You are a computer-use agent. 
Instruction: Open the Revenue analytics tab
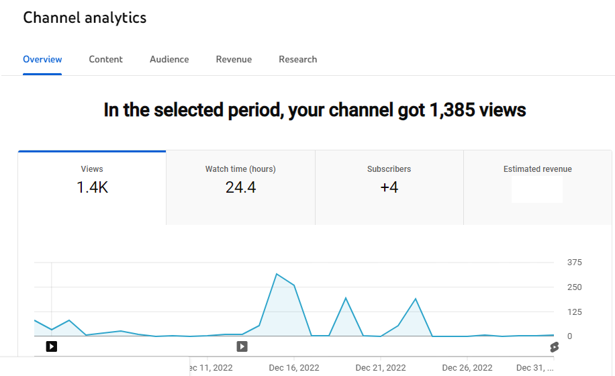point(234,59)
